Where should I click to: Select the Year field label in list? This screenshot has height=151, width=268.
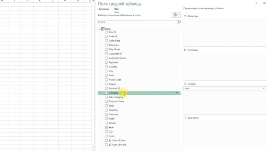point(111,128)
